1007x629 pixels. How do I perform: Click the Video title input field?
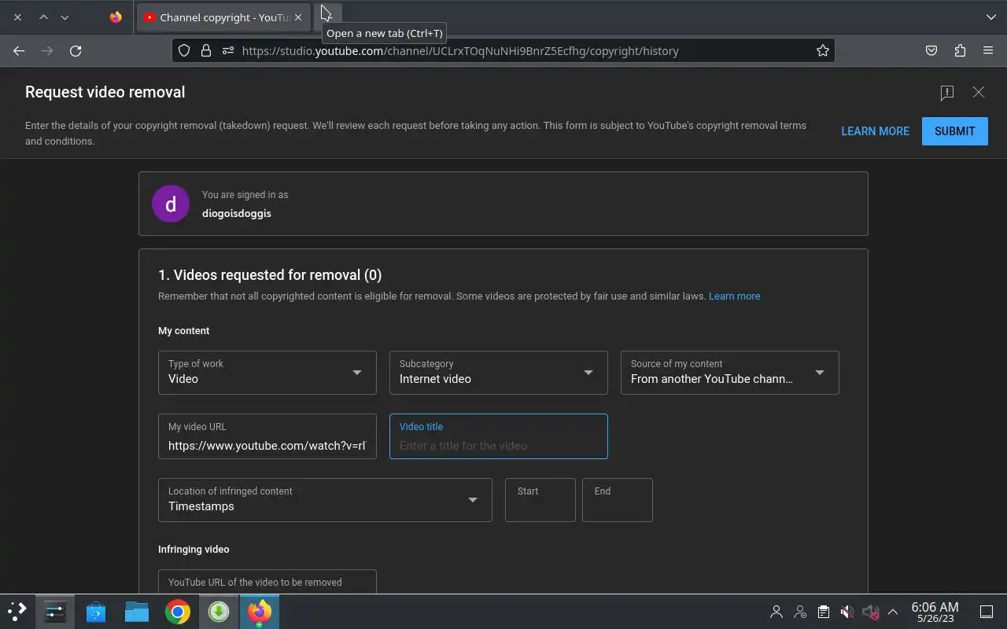pos(499,436)
